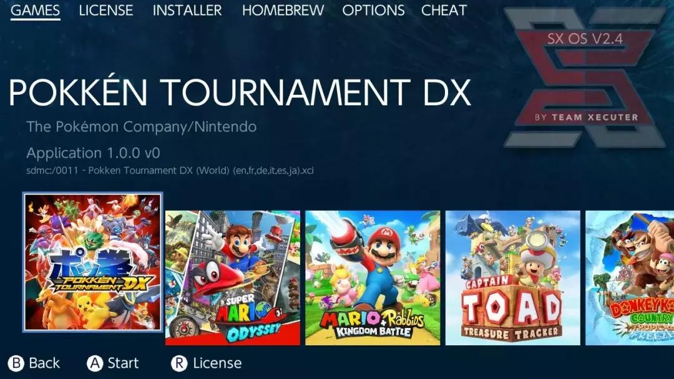
Task: Click the Start label
Action: pyautogui.click(x=123, y=363)
